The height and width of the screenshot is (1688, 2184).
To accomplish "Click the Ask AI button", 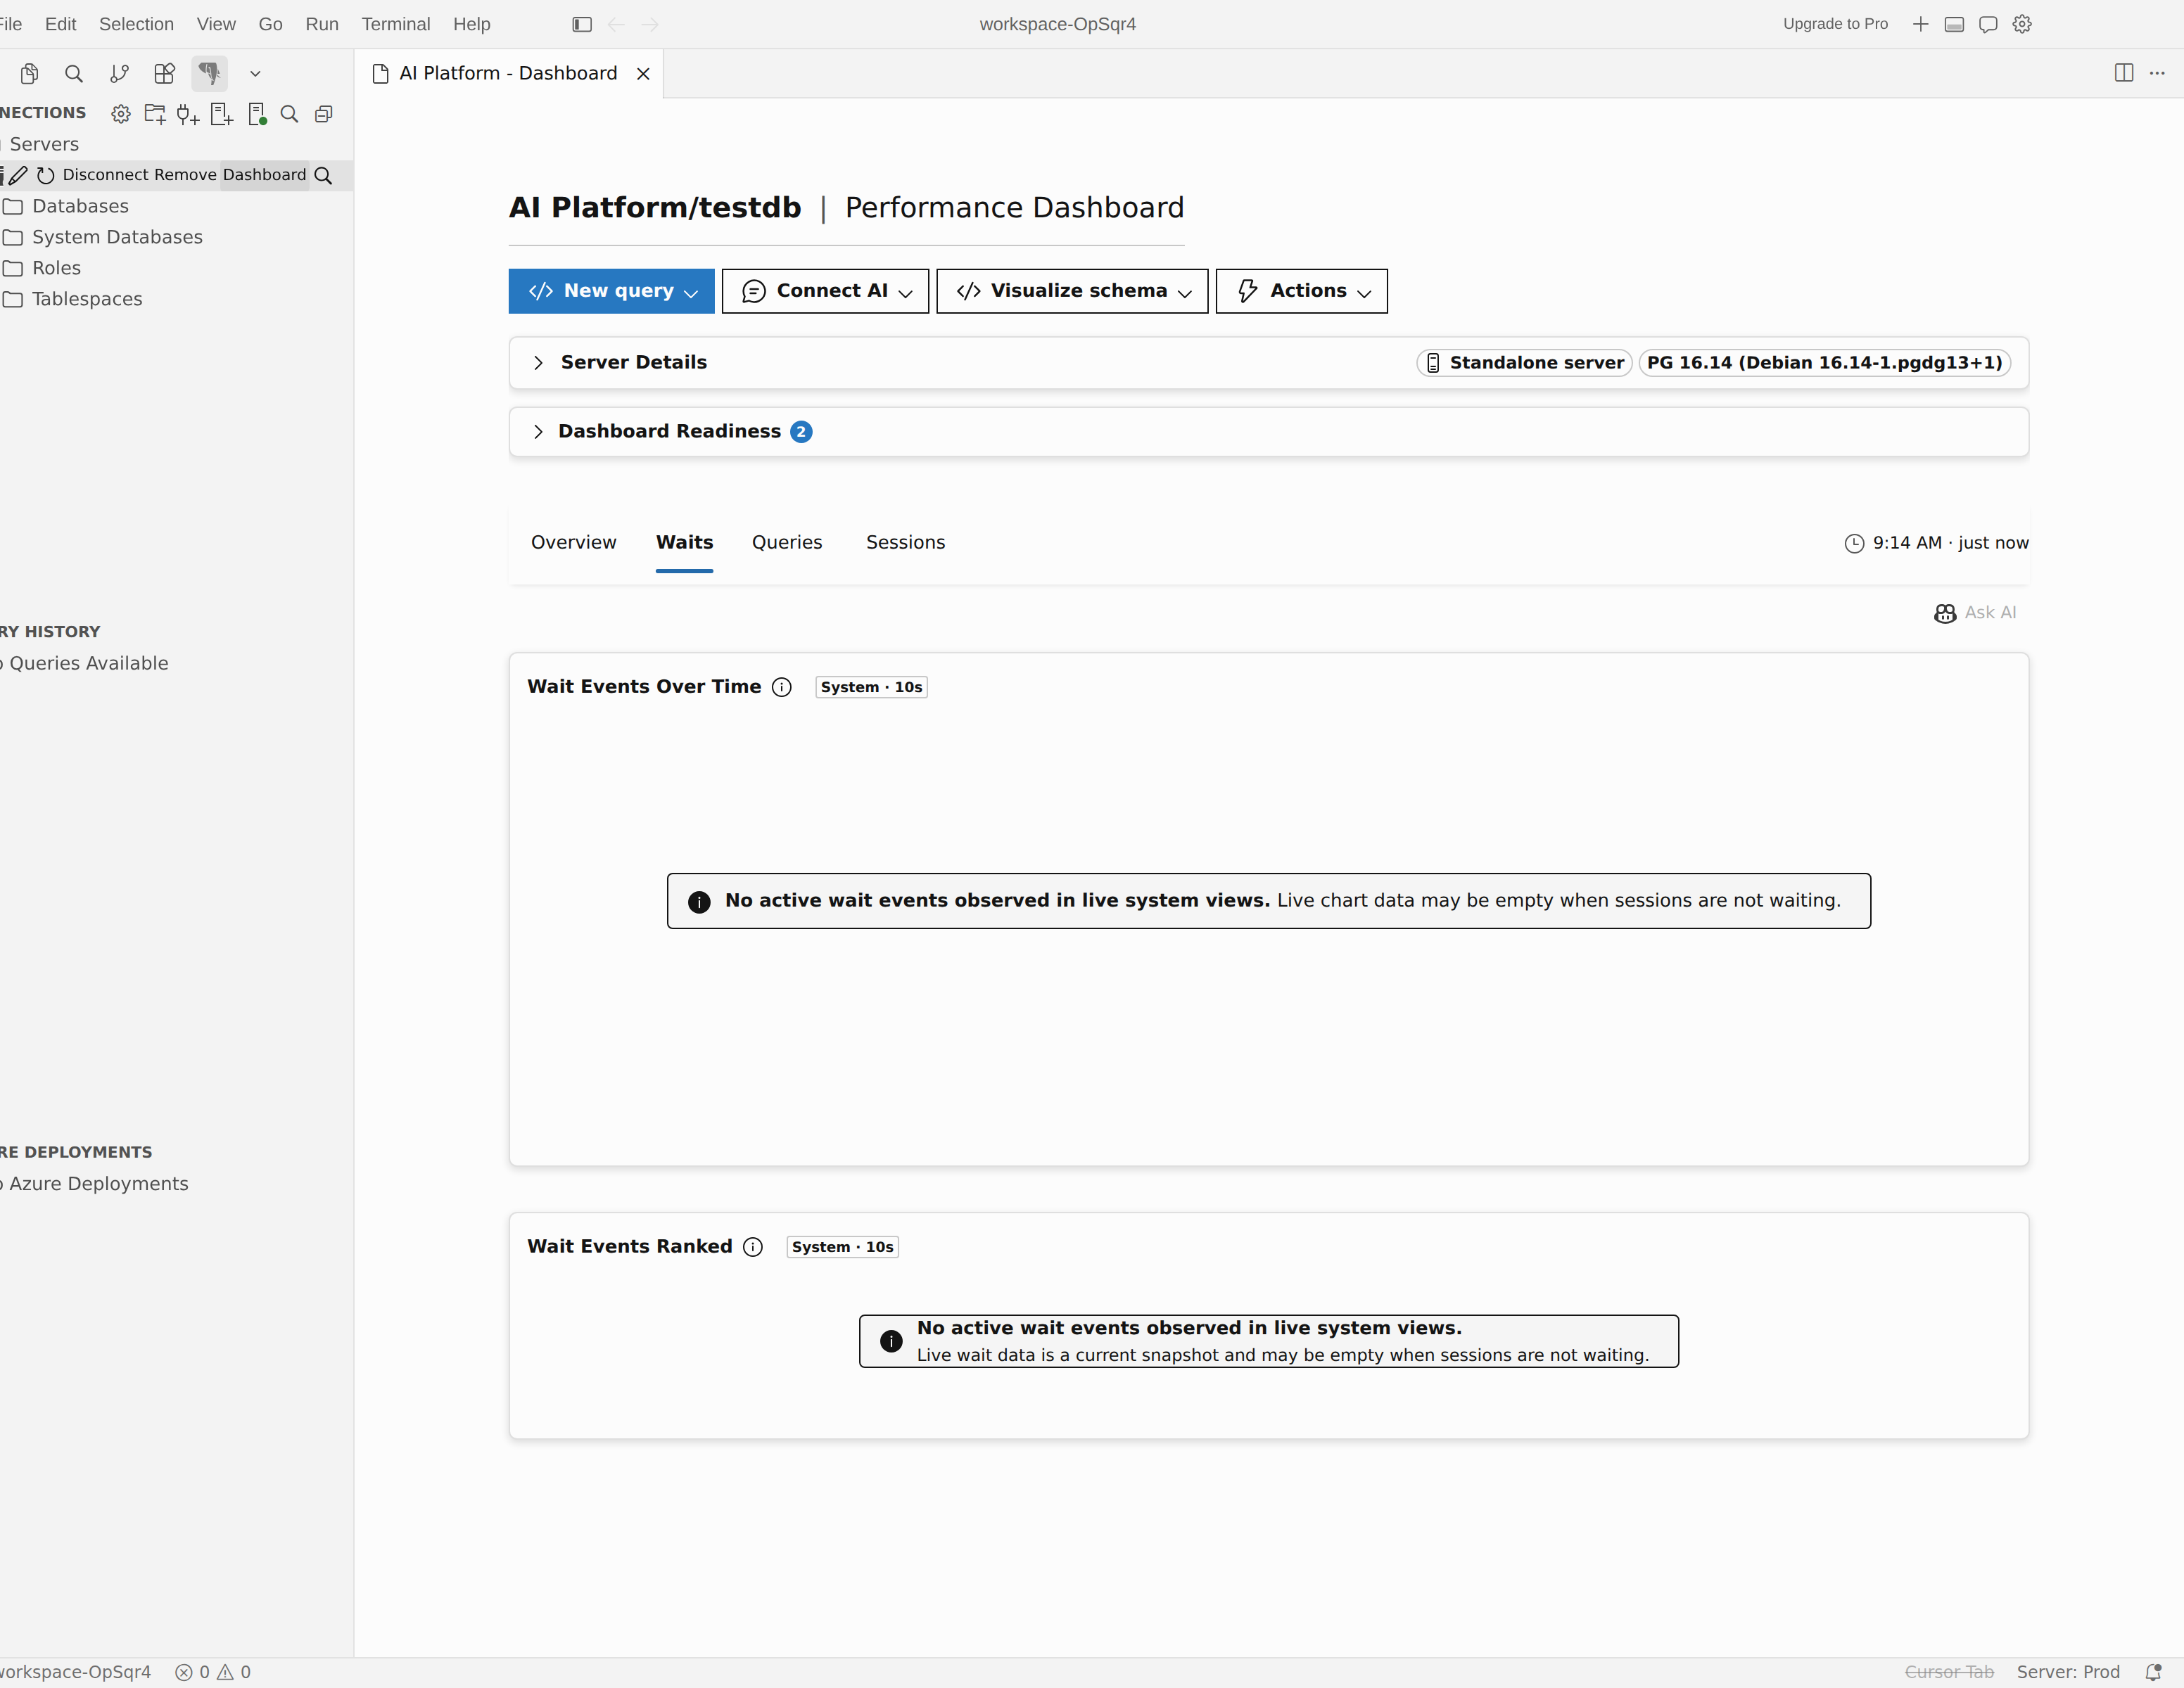I will (1975, 613).
